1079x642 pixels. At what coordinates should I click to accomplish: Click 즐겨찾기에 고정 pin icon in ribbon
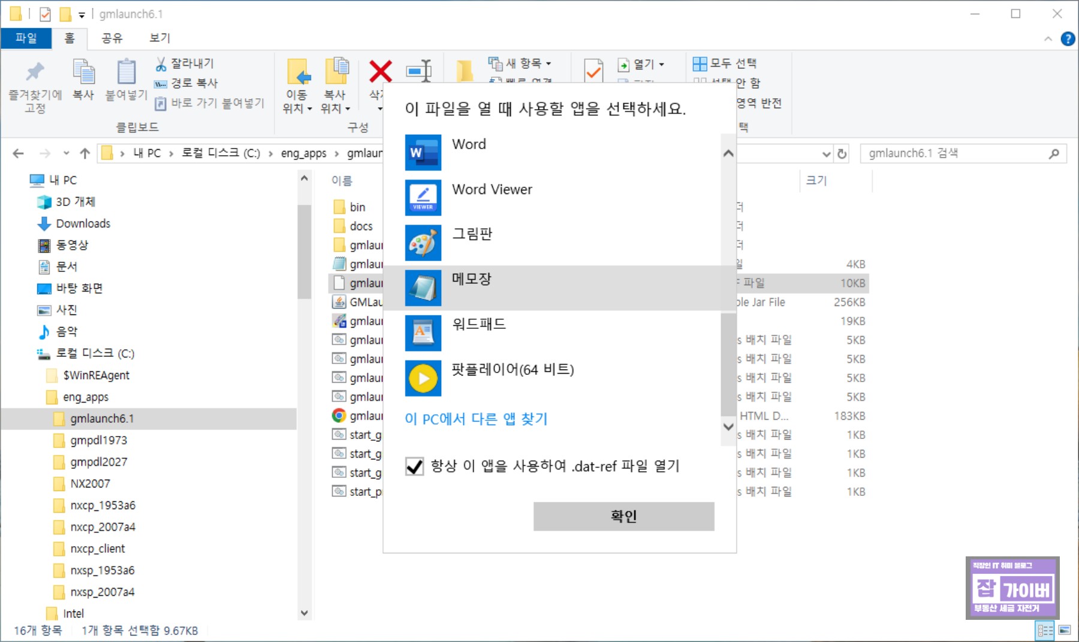35,72
